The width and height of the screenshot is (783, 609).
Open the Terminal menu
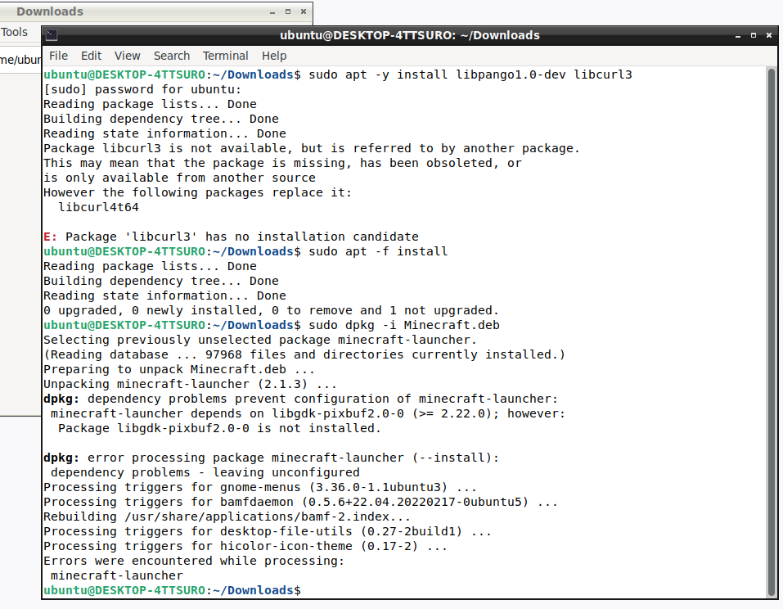click(x=225, y=56)
